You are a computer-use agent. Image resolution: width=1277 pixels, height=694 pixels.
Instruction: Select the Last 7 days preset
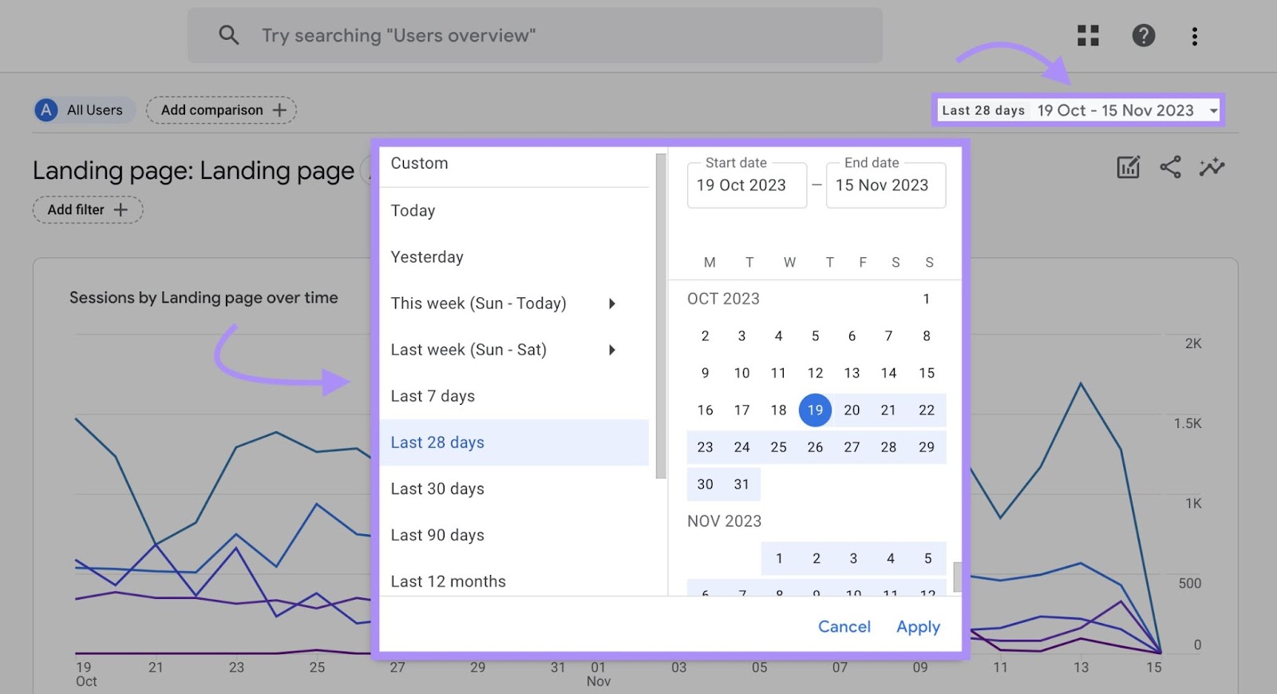514,396
